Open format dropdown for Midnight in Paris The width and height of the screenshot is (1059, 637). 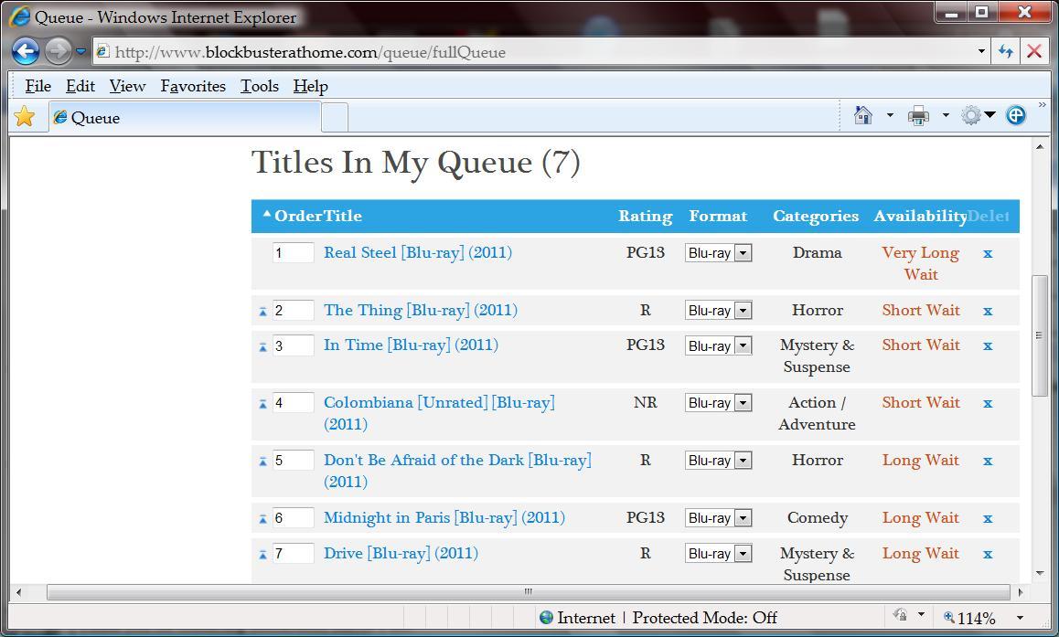719,517
